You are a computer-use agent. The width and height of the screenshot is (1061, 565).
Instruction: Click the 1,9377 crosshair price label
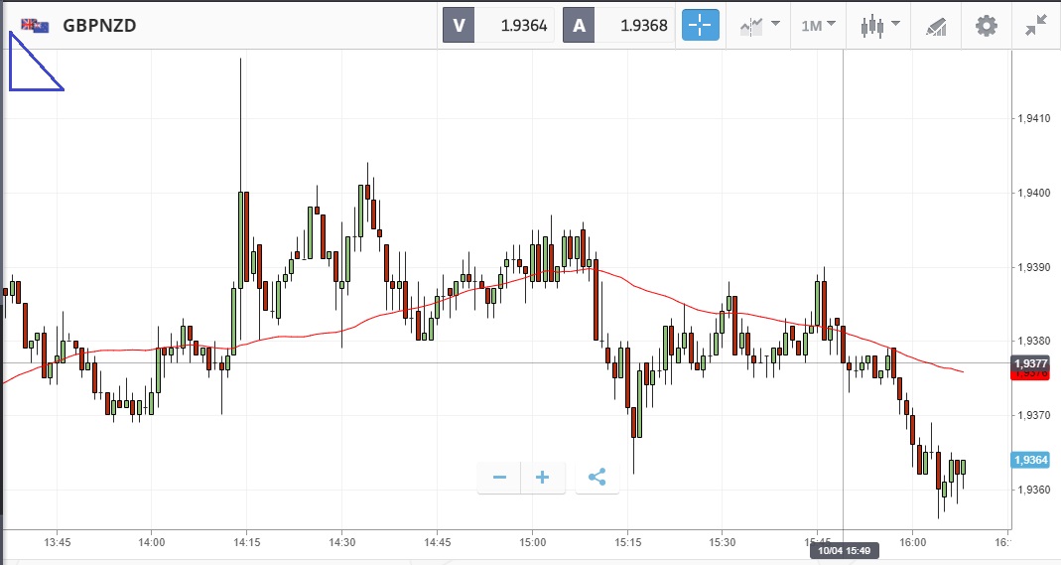click(x=1030, y=363)
